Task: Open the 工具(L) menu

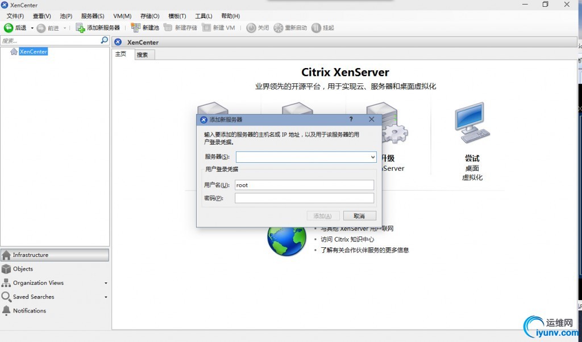Action: click(x=204, y=16)
